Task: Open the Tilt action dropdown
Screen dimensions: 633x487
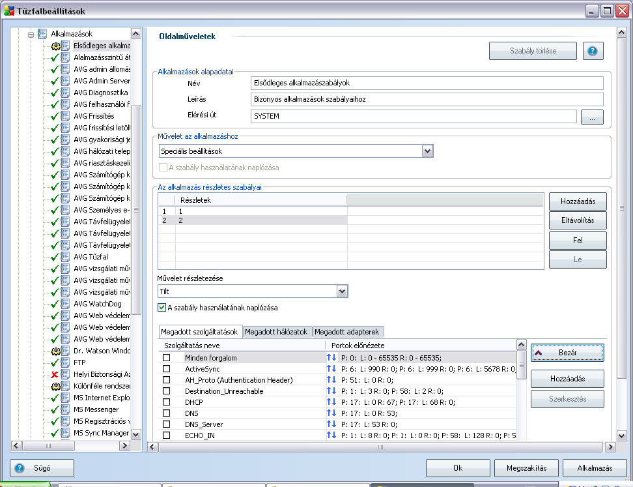Action: [x=342, y=291]
